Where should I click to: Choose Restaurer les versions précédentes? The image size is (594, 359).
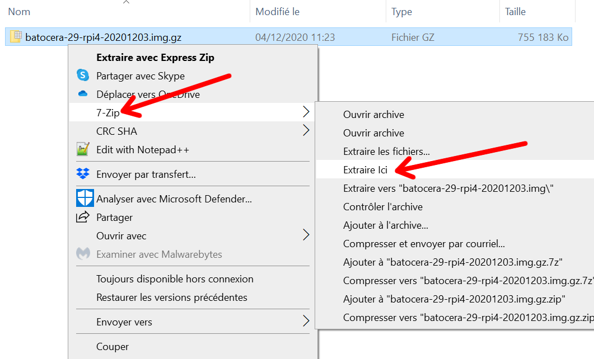pos(172,297)
